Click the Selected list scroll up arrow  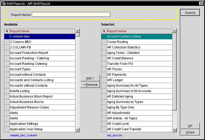(174, 31)
